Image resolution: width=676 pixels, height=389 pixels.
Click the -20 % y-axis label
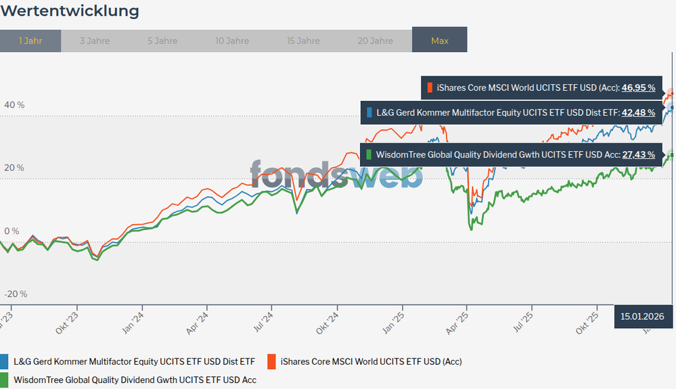(x=16, y=294)
